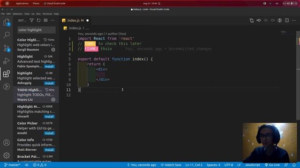Install the highlight extension by debugpig
The height and width of the screenshot is (168, 300).
coord(49,83)
